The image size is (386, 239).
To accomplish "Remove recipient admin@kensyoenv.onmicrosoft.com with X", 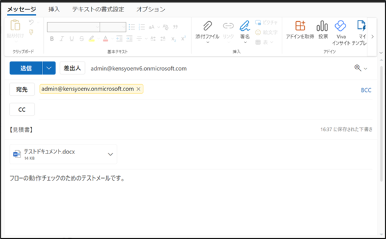I will pos(138,89).
